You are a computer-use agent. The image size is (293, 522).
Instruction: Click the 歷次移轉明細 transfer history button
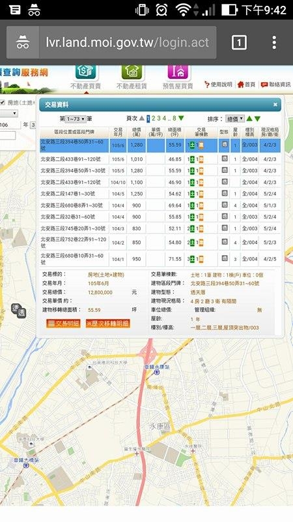(108, 323)
